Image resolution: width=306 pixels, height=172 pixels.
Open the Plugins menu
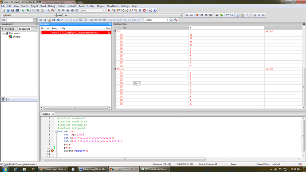tap(101, 6)
